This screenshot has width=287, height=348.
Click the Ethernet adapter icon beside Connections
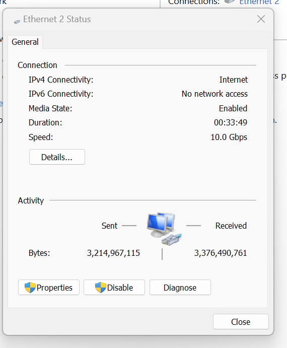click(230, 2)
